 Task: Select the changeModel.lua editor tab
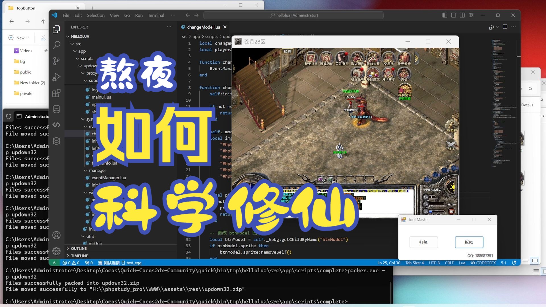coord(204,27)
